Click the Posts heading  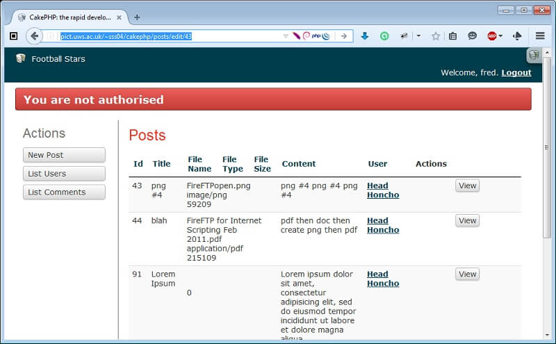147,135
